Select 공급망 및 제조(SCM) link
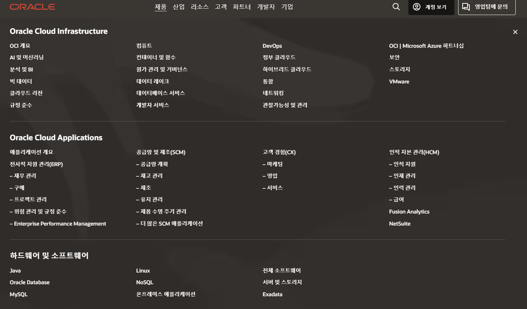 161,152
